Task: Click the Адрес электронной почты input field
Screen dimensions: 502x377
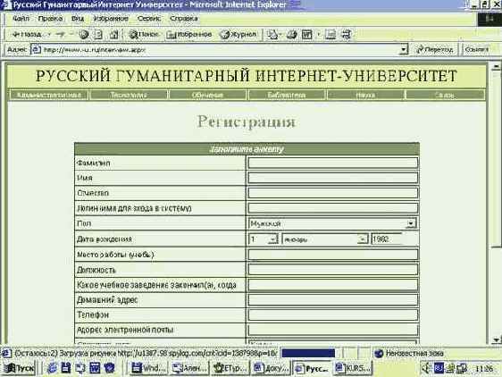Action: pyautogui.click(x=332, y=330)
